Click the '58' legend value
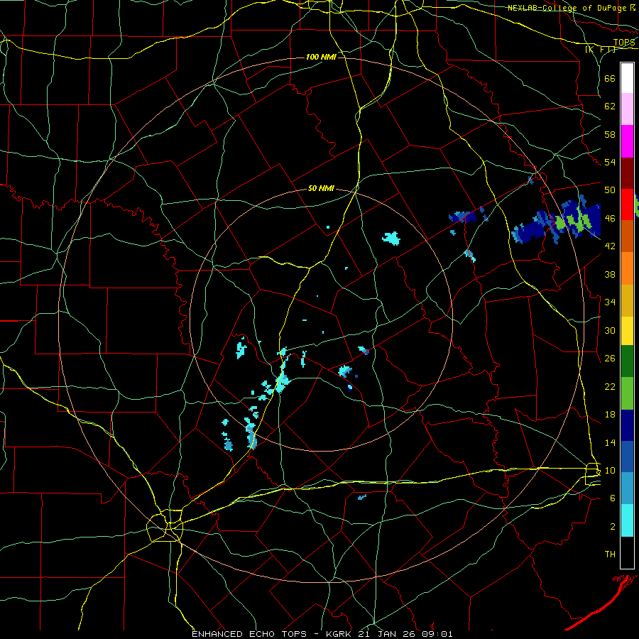 click(x=610, y=134)
